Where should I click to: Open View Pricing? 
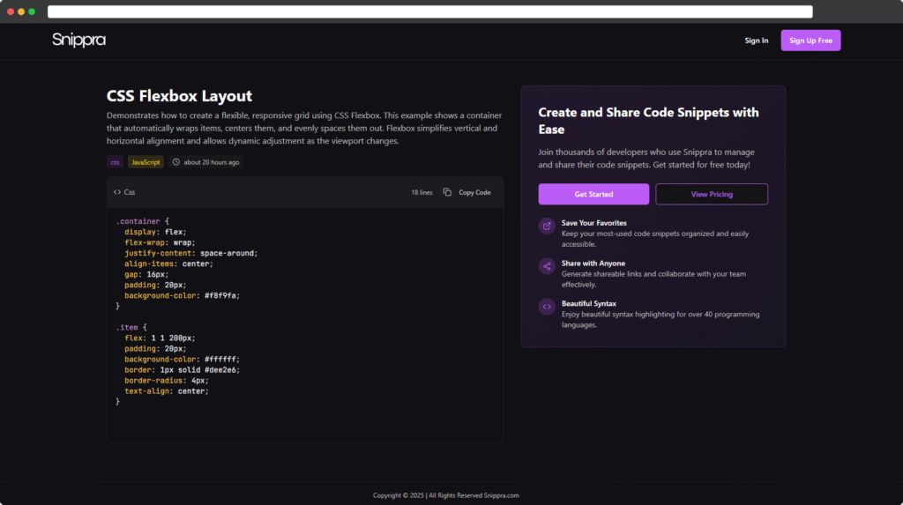coord(711,194)
